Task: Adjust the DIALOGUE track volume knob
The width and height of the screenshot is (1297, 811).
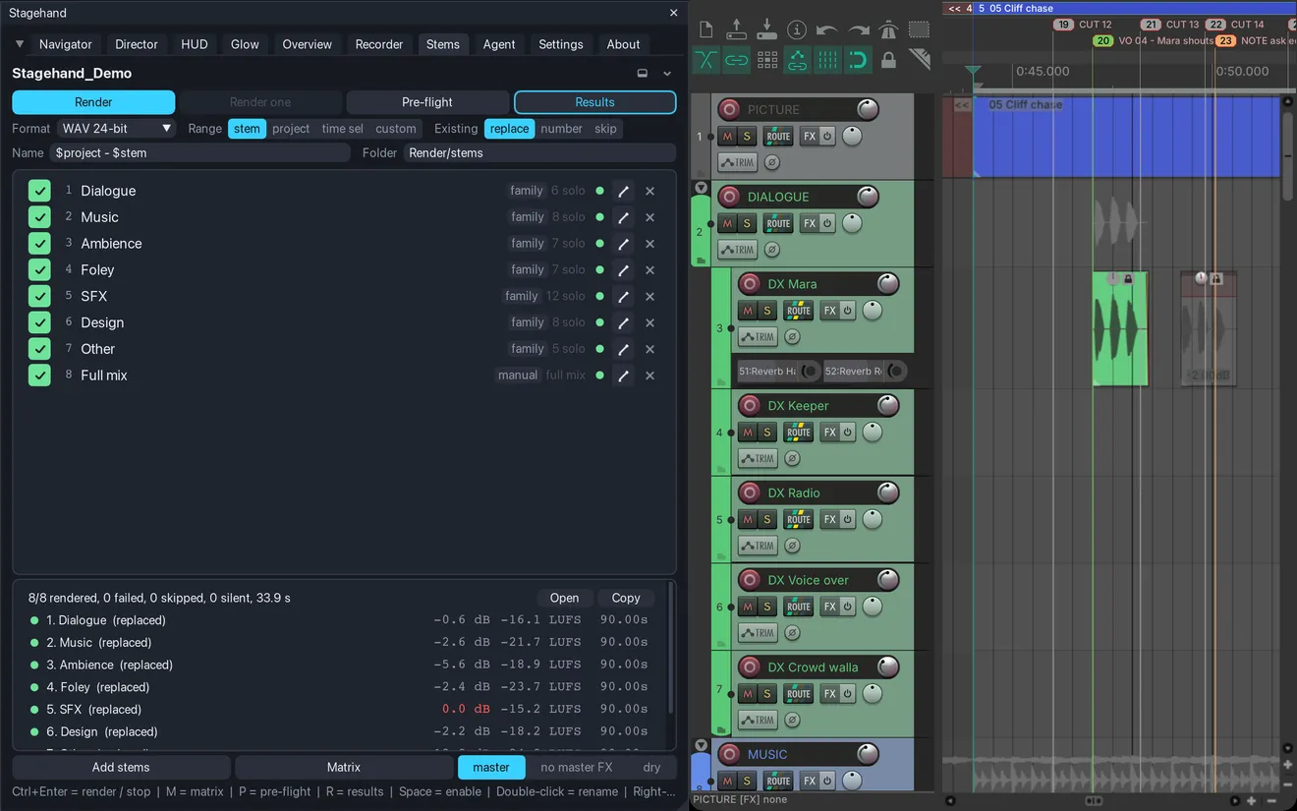Action: [x=866, y=197]
